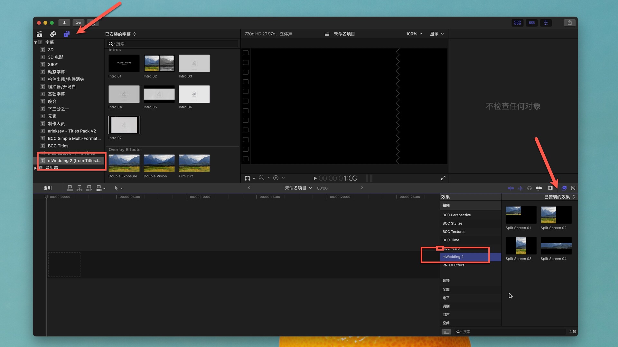The height and width of the screenshot is (347, 618).
Task: Open the Transitions browser bowtie icon
Action: pos(573,188)
